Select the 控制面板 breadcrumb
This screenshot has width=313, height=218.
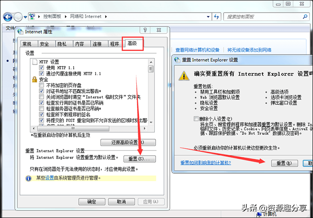[52, 17]
